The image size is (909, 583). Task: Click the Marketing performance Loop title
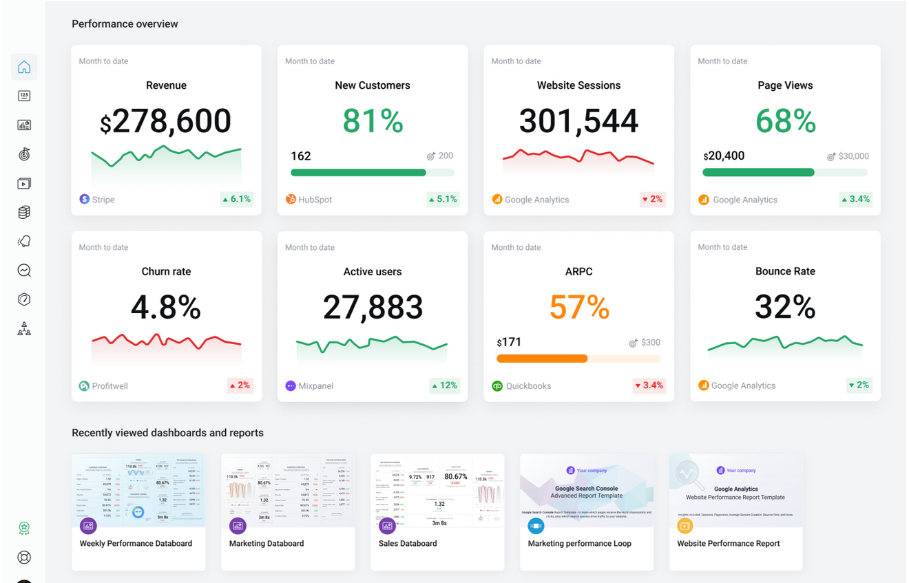(x=579, y=544)
